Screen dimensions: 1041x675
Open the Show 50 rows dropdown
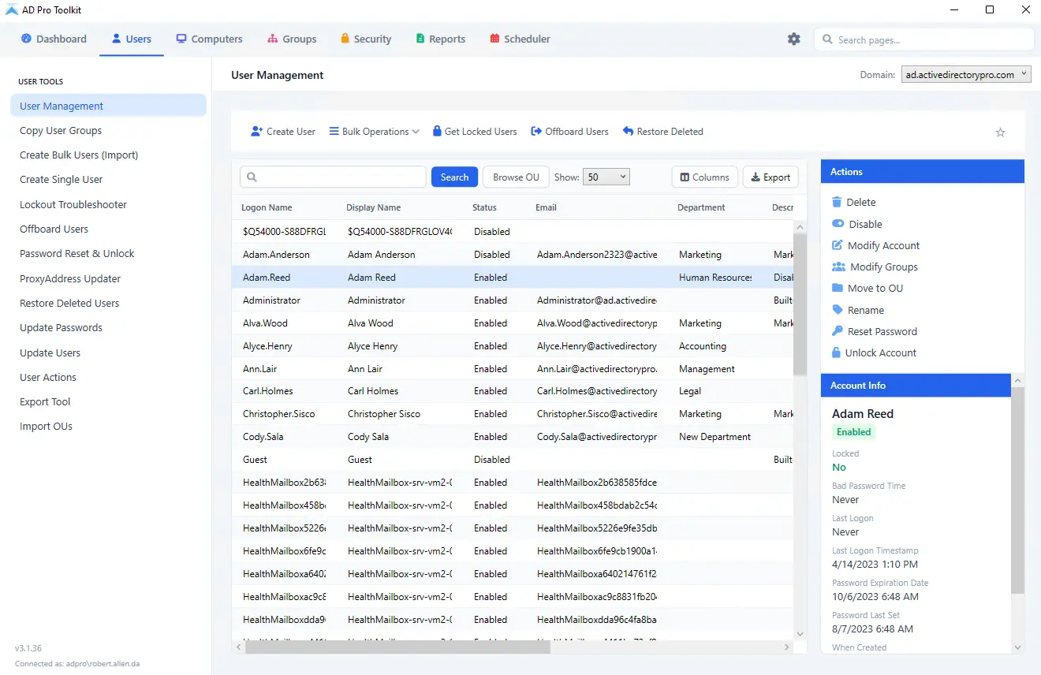click(606, 177)
